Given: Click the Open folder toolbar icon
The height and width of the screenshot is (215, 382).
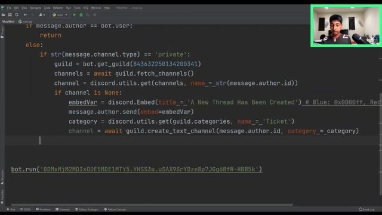Looking at the screenshot, I should 3,15.
